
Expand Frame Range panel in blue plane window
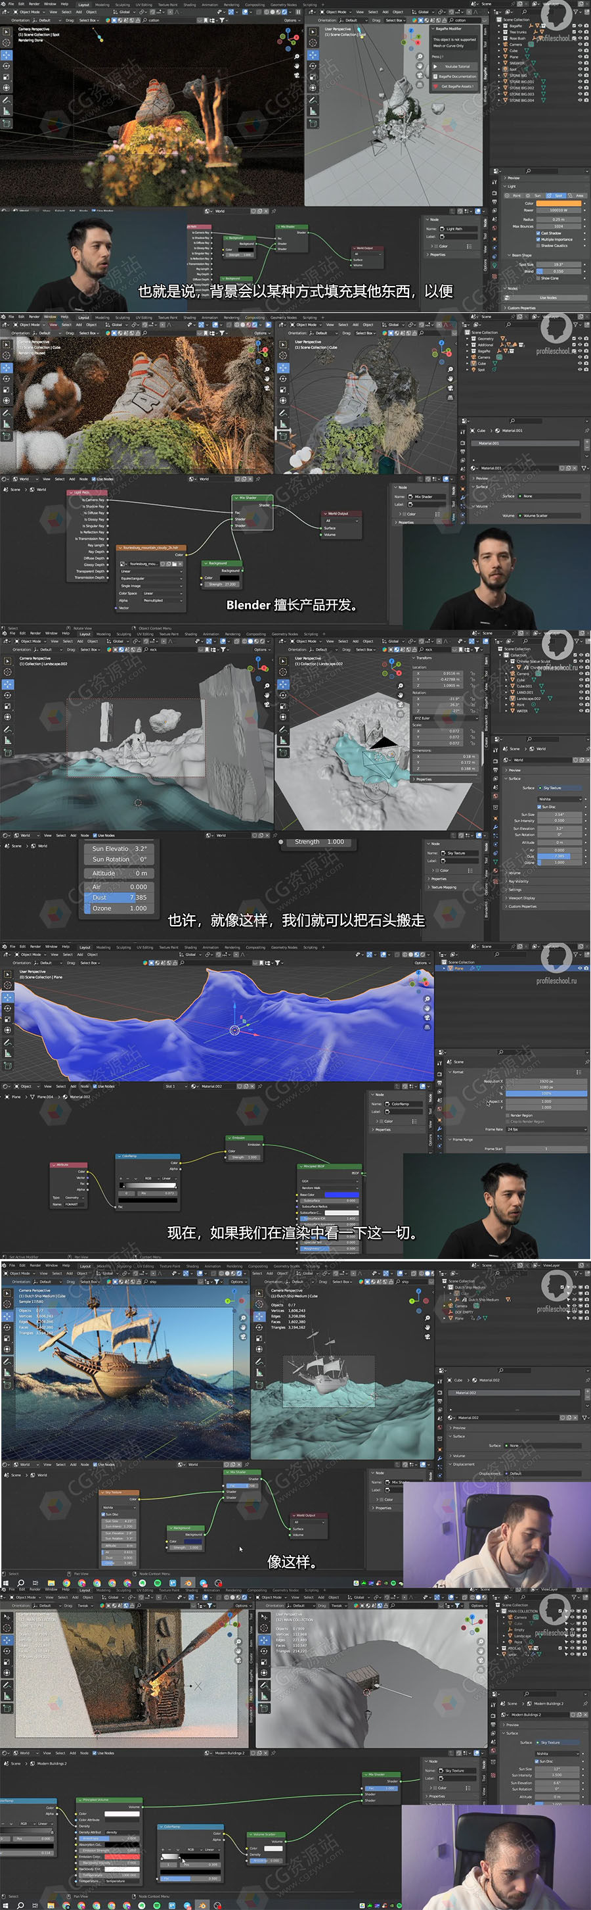click(463, 1139)
